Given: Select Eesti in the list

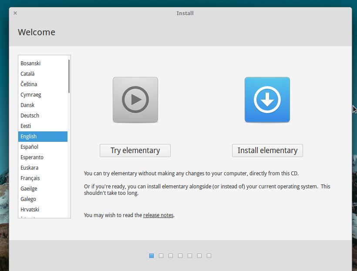Looking at the screenshot, I should click(x=43, y=126).
